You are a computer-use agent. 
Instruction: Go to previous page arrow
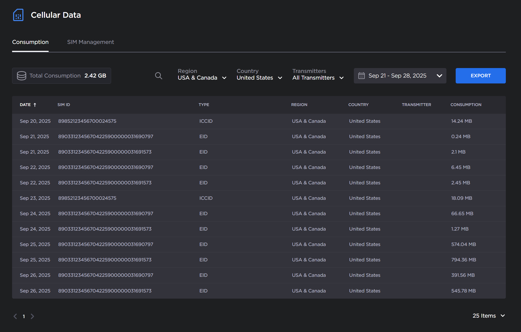tap(15, 316)
